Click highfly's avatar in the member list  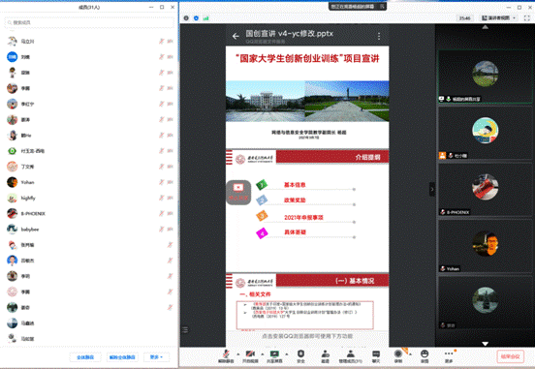point(12,198)
